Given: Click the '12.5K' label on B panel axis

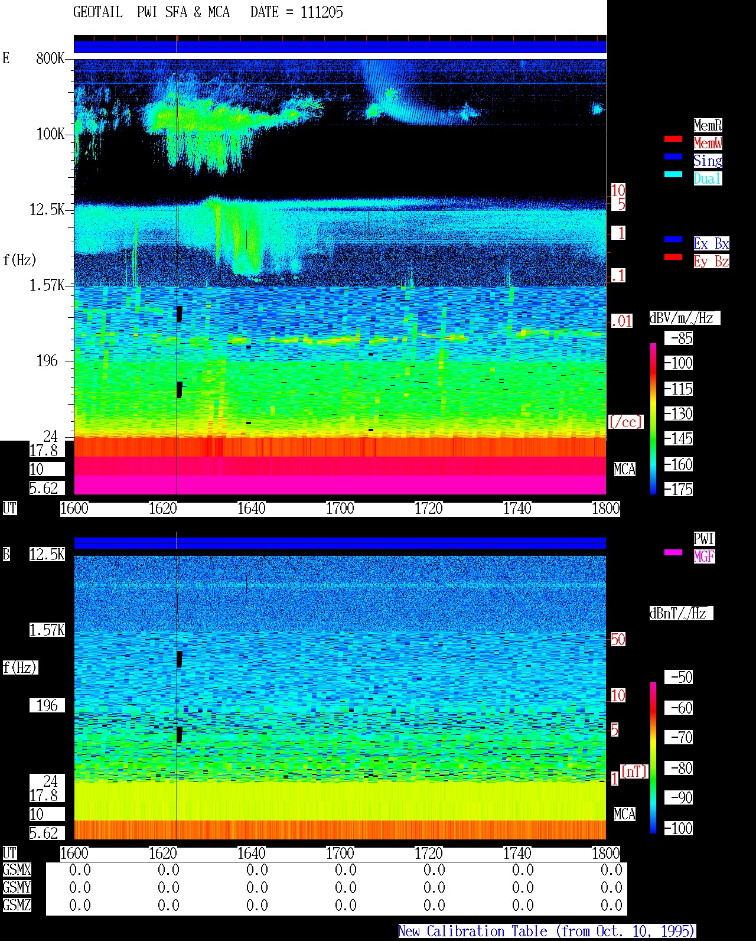Looking at the screenshot, I should point(47,554).
